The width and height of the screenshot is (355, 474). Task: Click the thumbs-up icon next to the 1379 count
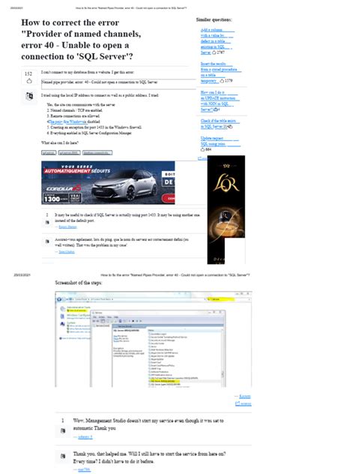click(x=222, y=81)
